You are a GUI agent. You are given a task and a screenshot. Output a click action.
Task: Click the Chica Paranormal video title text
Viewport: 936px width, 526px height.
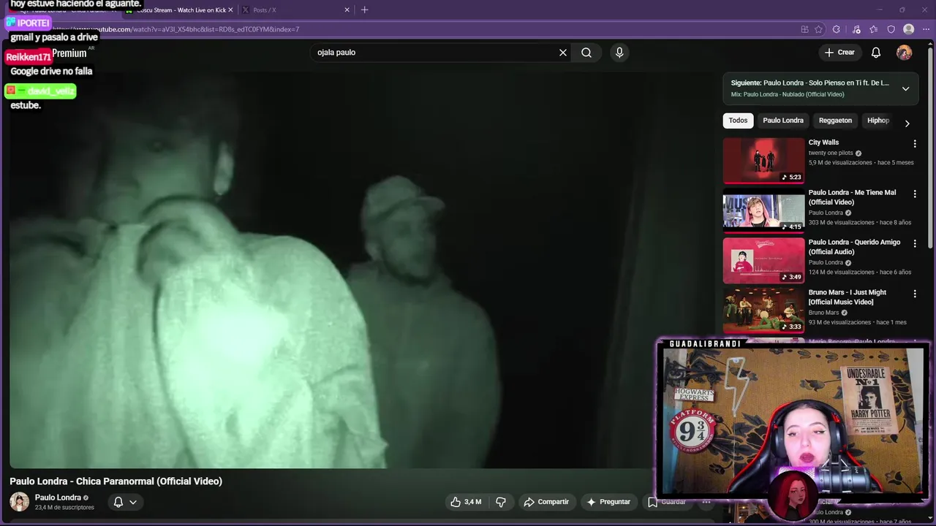click(116, 481)
